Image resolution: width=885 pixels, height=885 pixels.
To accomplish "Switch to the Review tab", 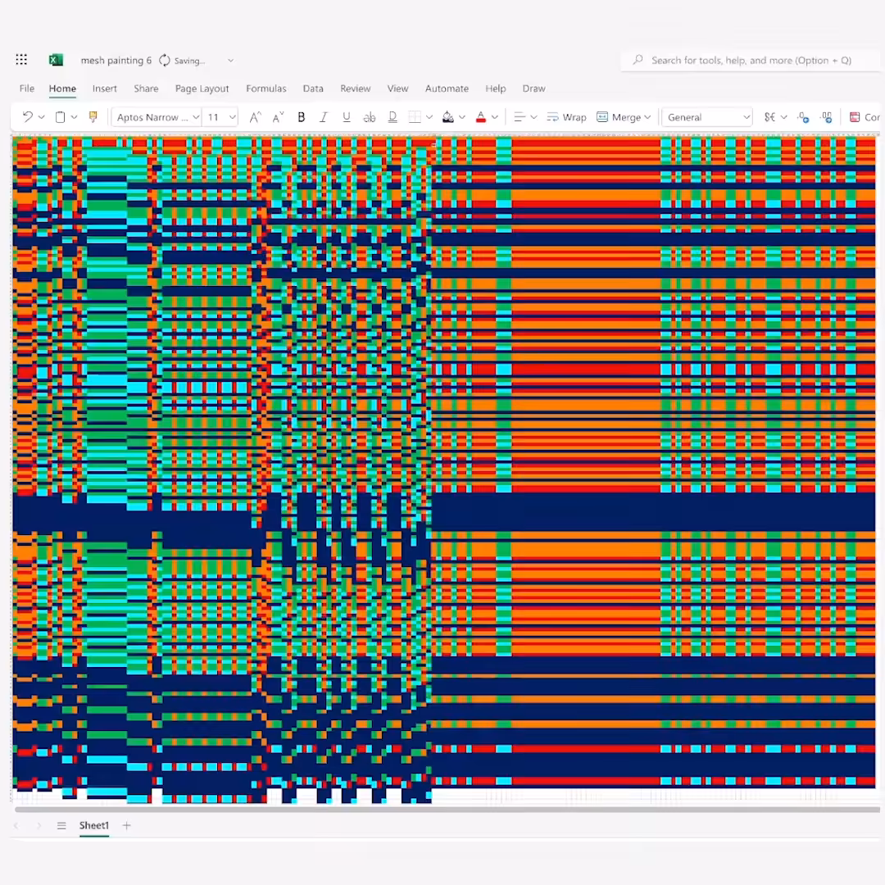I will coord(355,88).
